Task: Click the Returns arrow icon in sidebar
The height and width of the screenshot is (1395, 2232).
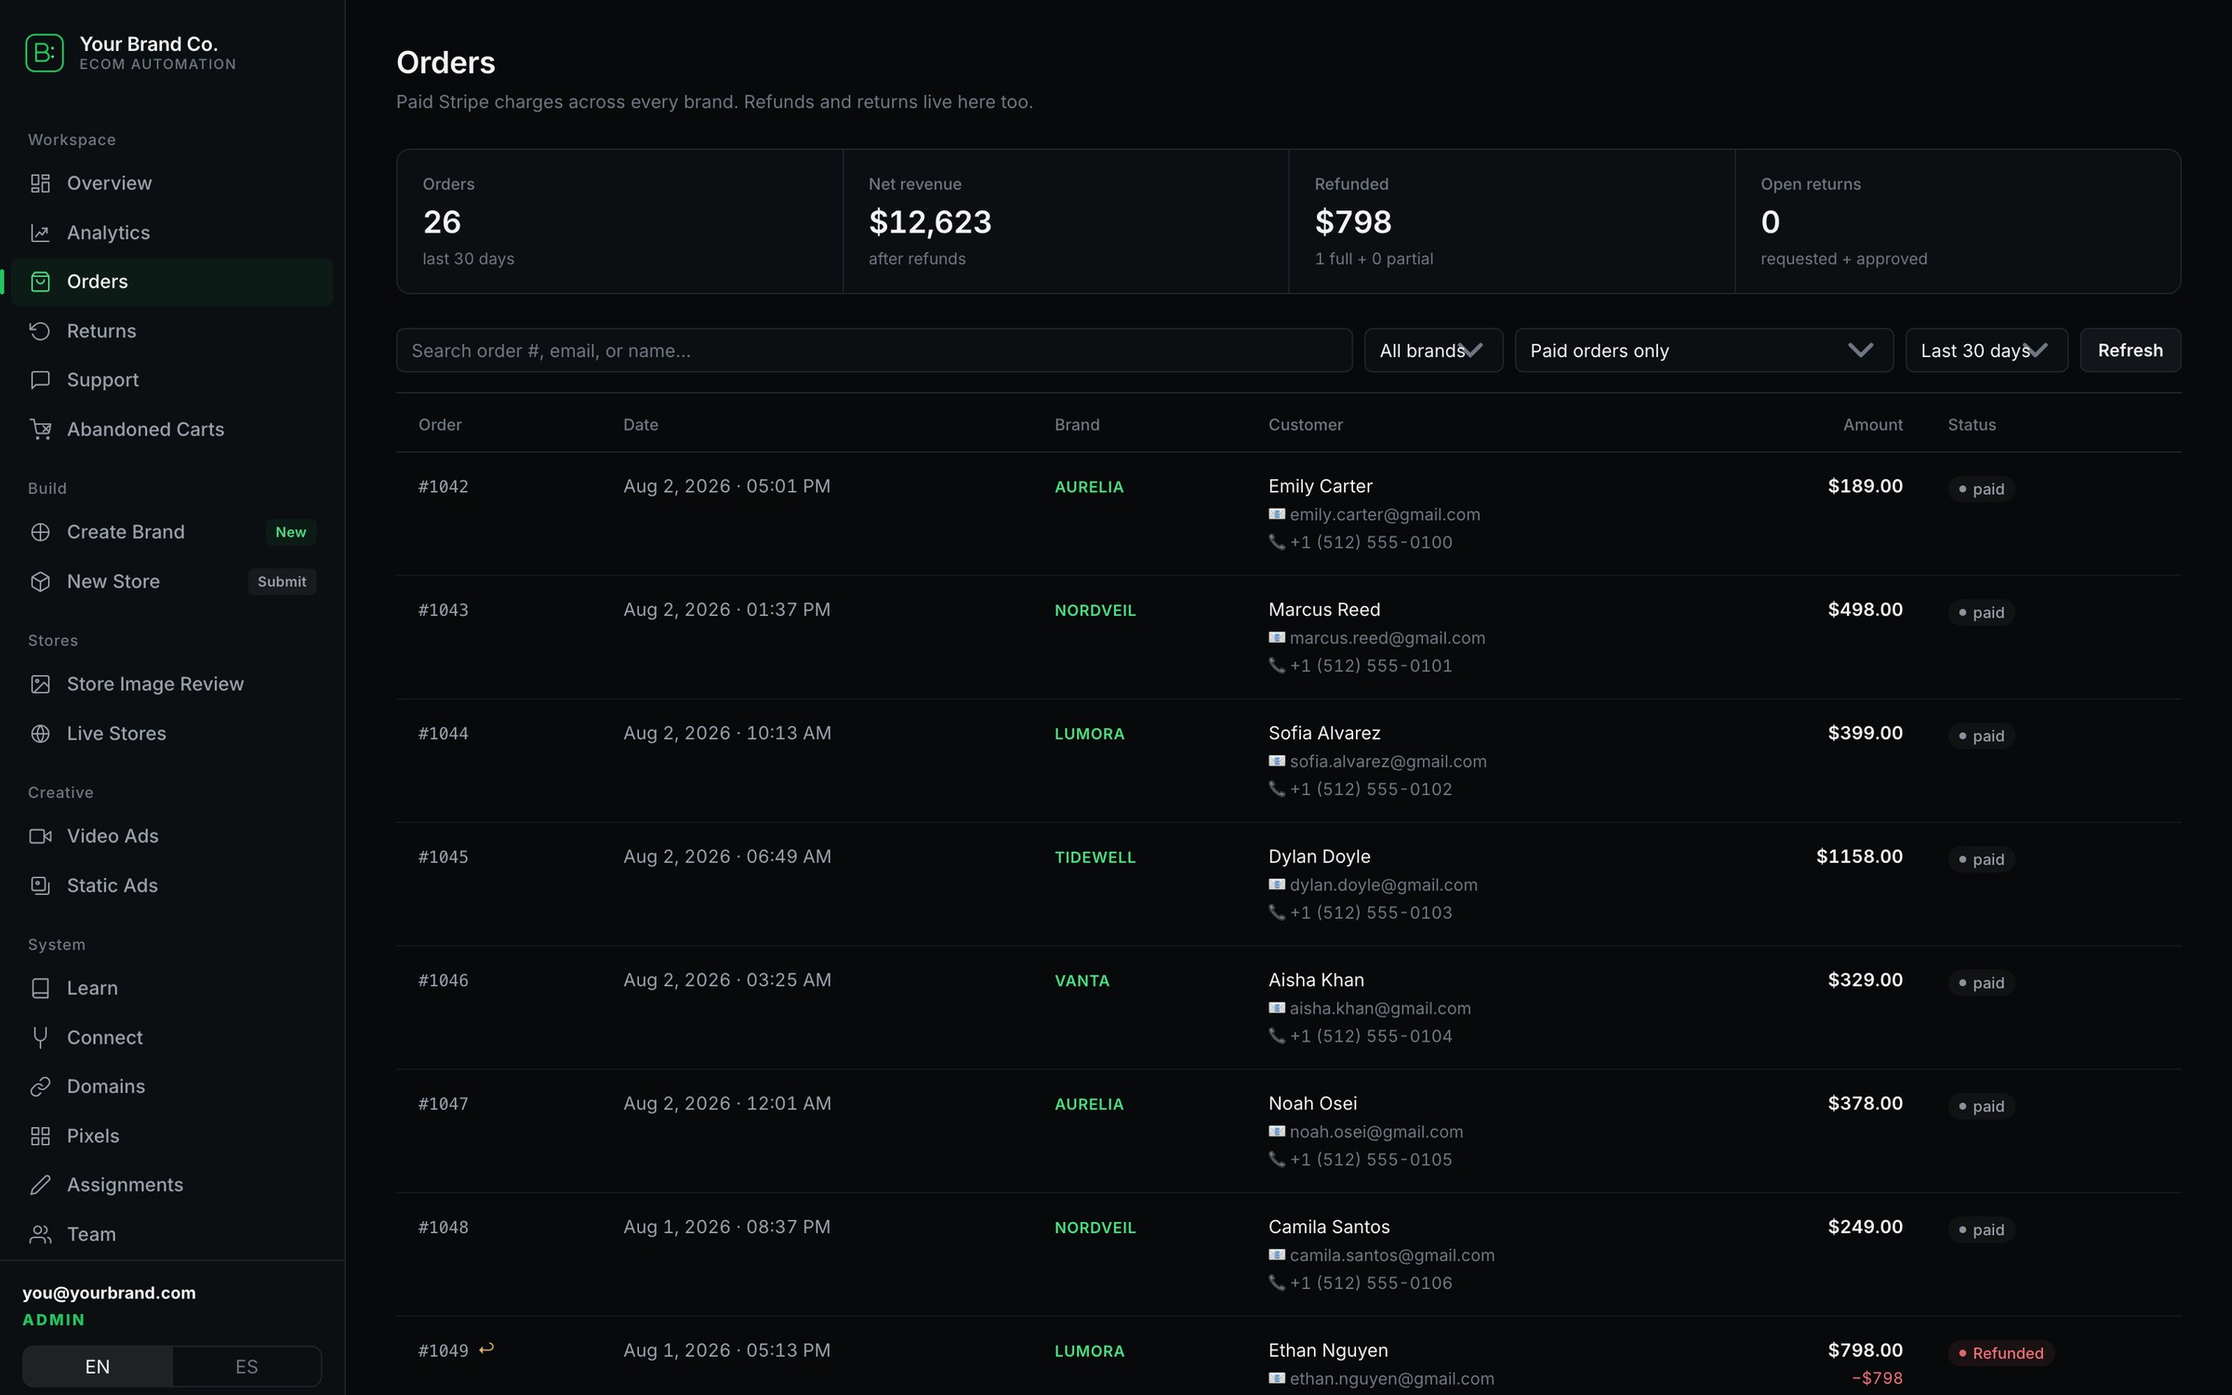Action: point(40,331)
